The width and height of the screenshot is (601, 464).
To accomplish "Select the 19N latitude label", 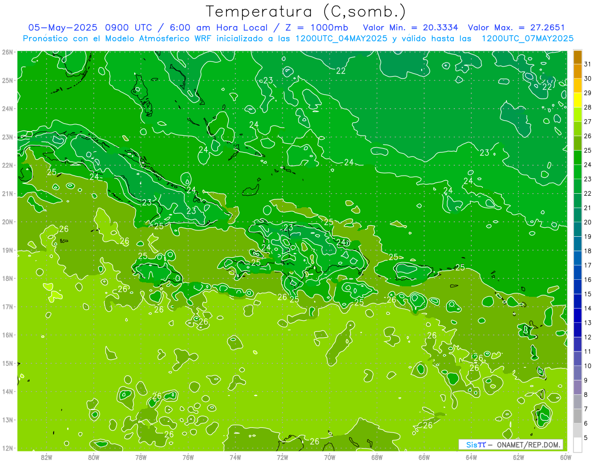I will pos(8,250).
